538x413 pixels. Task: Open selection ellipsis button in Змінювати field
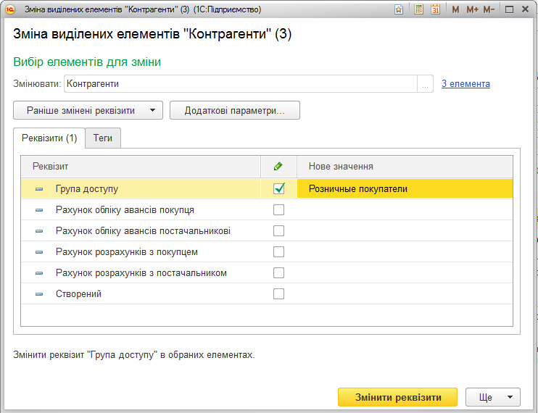pos(425,84)
